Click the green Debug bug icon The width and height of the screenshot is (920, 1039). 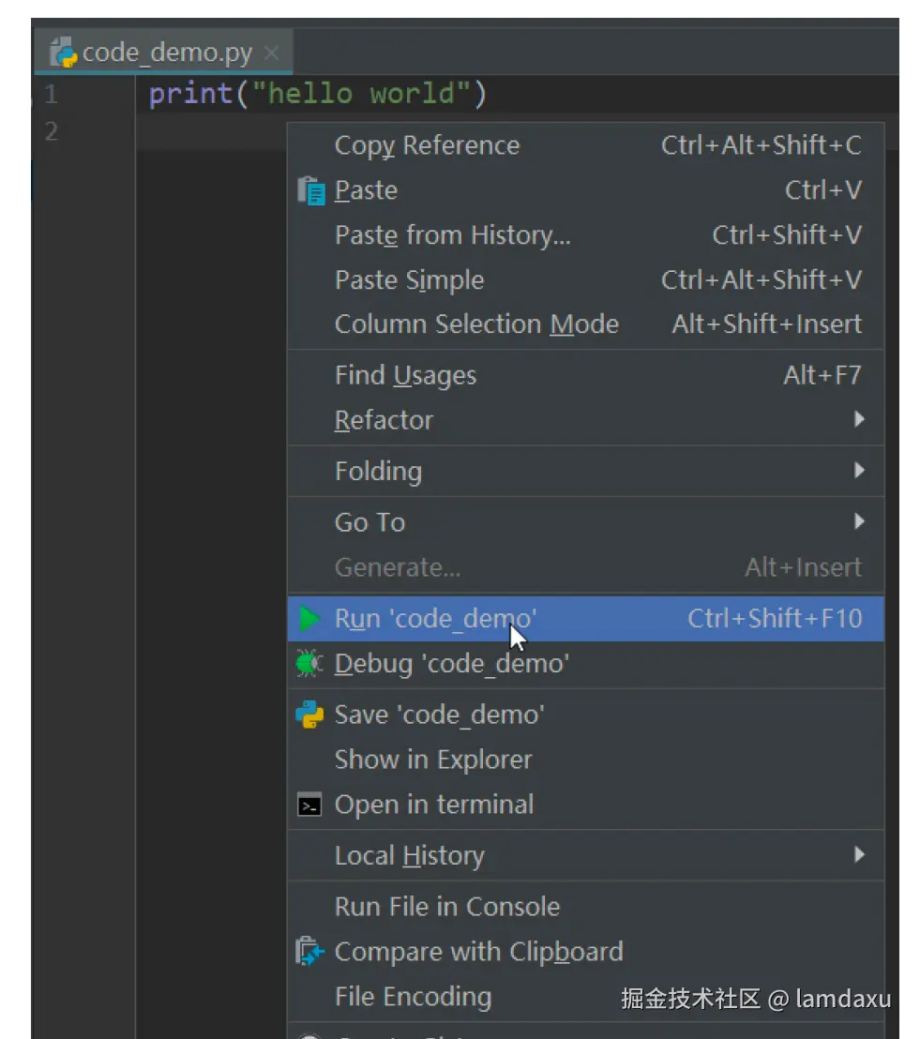point(309,664)
